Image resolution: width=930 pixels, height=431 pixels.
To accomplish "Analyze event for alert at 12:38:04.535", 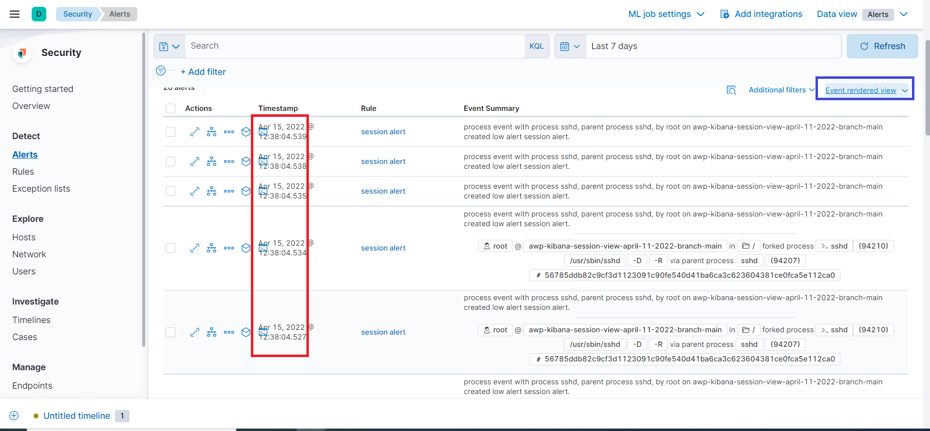I will [x=211, y=191].
